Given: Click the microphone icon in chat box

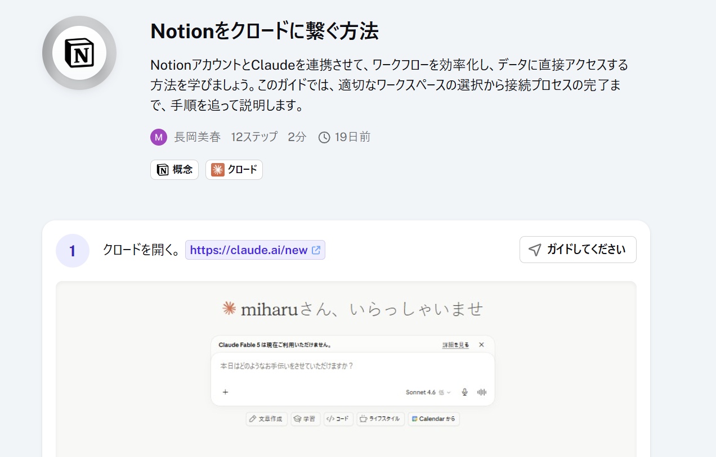Looking at the screenshot, I should pyautogui.click(x=465, y=392).
